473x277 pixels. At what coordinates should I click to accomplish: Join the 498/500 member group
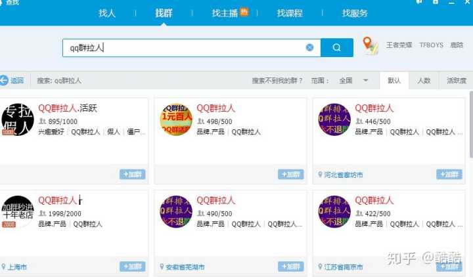click(x=291, y=174)
